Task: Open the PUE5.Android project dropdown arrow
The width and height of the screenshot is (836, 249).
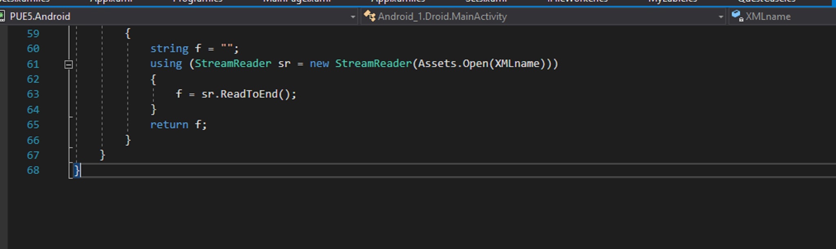Action: coord(353,17)
